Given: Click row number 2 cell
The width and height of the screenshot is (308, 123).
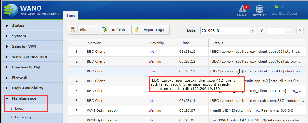Looking at the screenshot, I should pyautogui.click(x=76, y=61).
